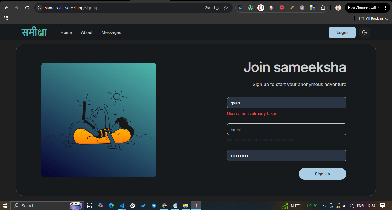The width and height of the screenshot is (392, 210).
Task: Open Copilot from the taskbar
Action: click(x=100, y=206)
